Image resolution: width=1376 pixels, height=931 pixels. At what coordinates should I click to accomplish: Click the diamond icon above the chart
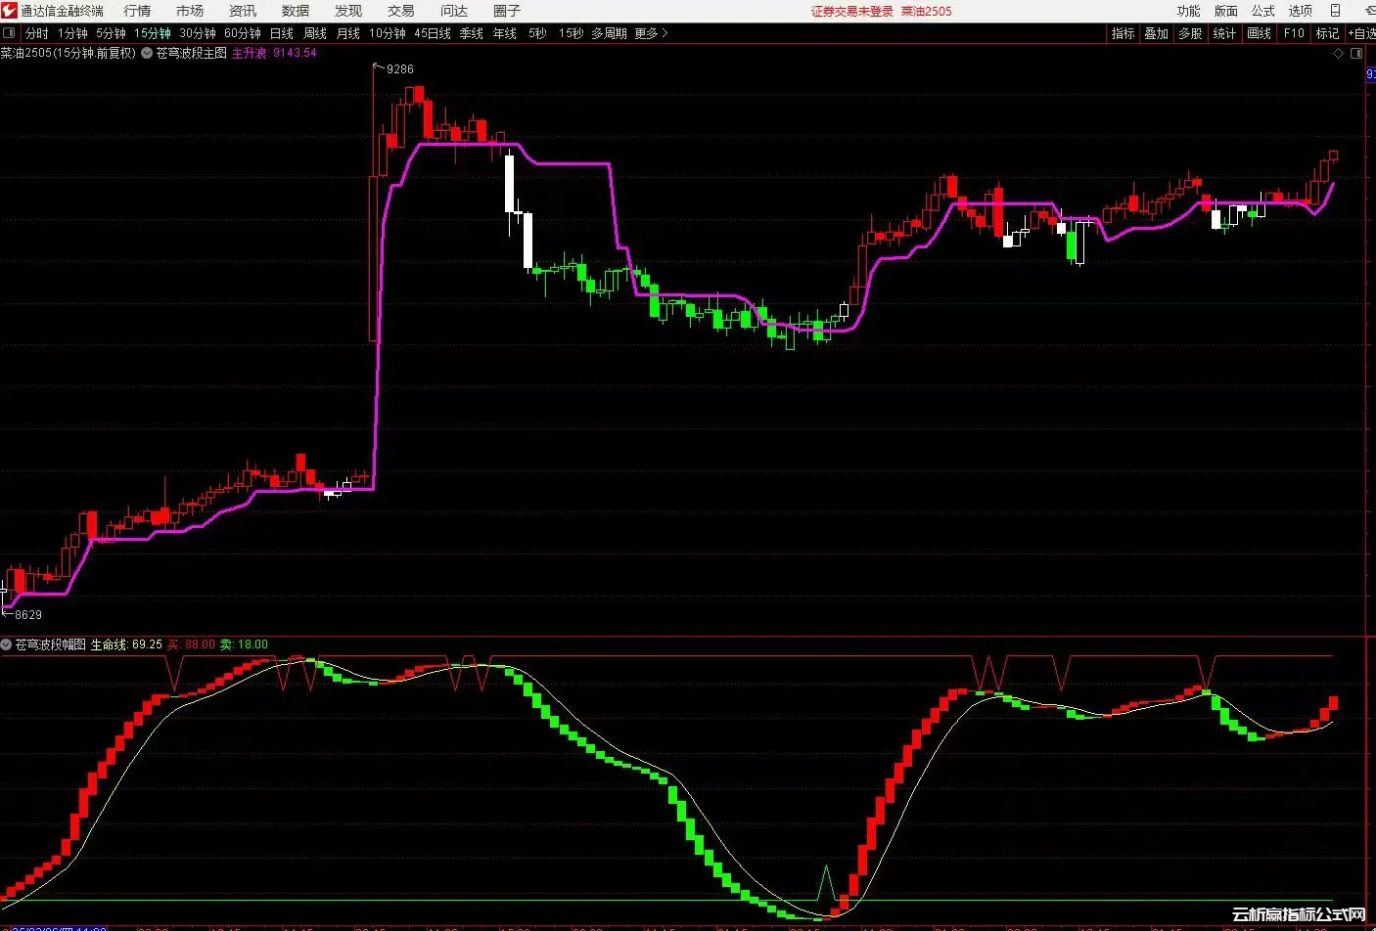click(1338, 55)
